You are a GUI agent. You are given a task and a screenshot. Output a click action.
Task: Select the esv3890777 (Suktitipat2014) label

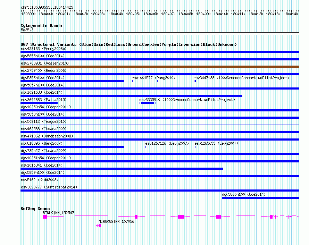(49, 187)
